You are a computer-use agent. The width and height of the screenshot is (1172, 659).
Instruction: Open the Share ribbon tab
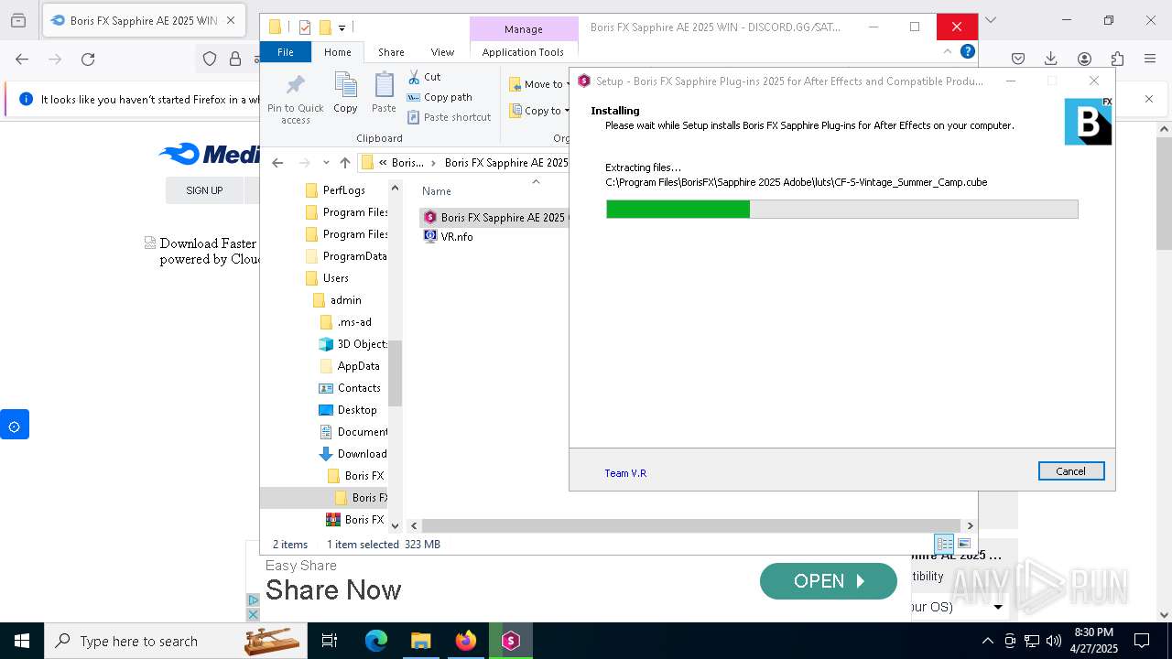pyautogui.click(x=391, y=52)
